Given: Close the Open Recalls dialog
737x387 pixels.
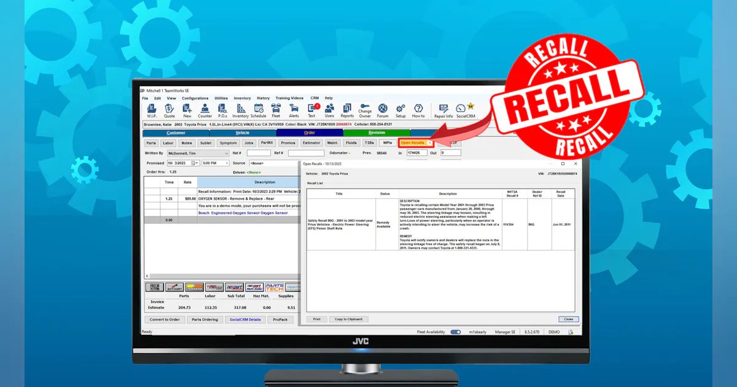Looking at the screenshot, I should tap(568, 319).
